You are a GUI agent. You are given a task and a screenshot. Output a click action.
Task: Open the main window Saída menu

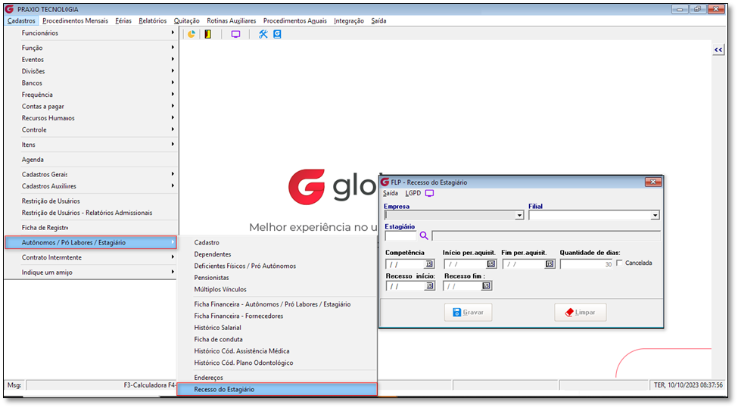(x=378, y=20)
